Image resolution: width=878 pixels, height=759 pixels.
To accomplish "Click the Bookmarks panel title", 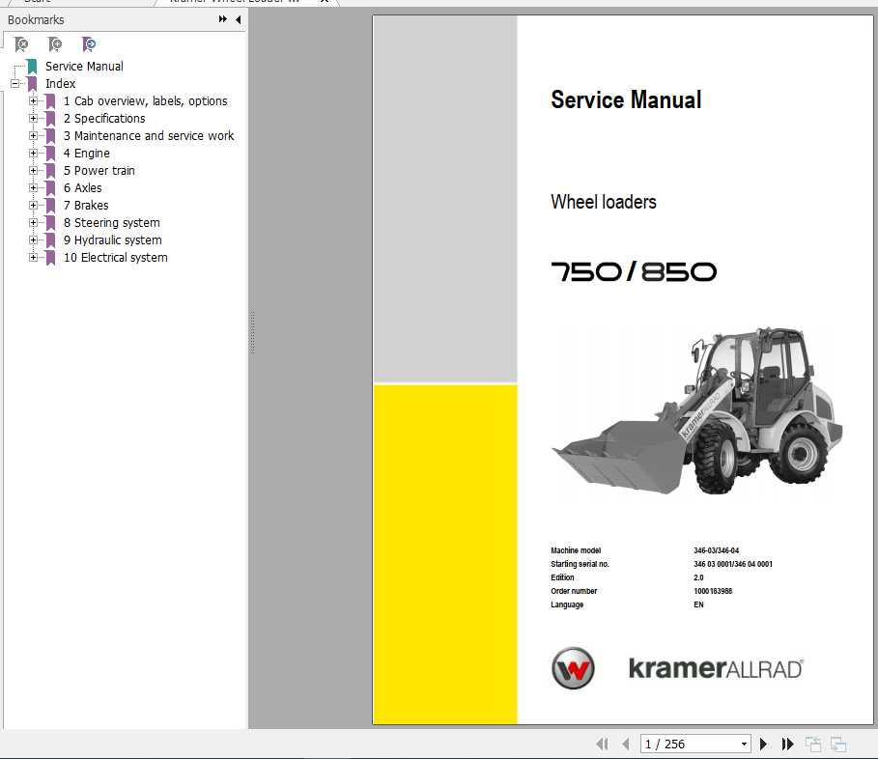I will point(36,19).
